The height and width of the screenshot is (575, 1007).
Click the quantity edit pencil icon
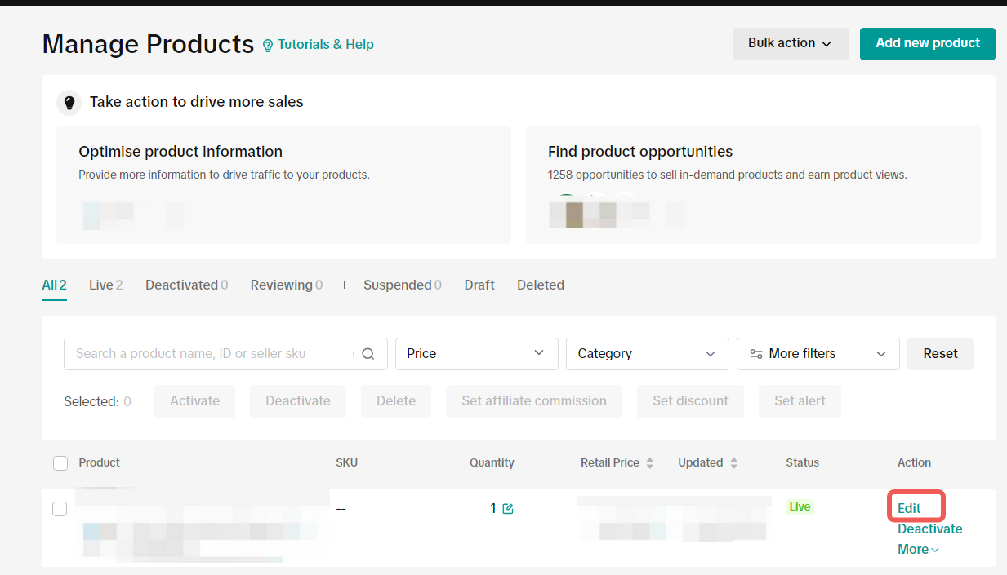click(508, 509)
